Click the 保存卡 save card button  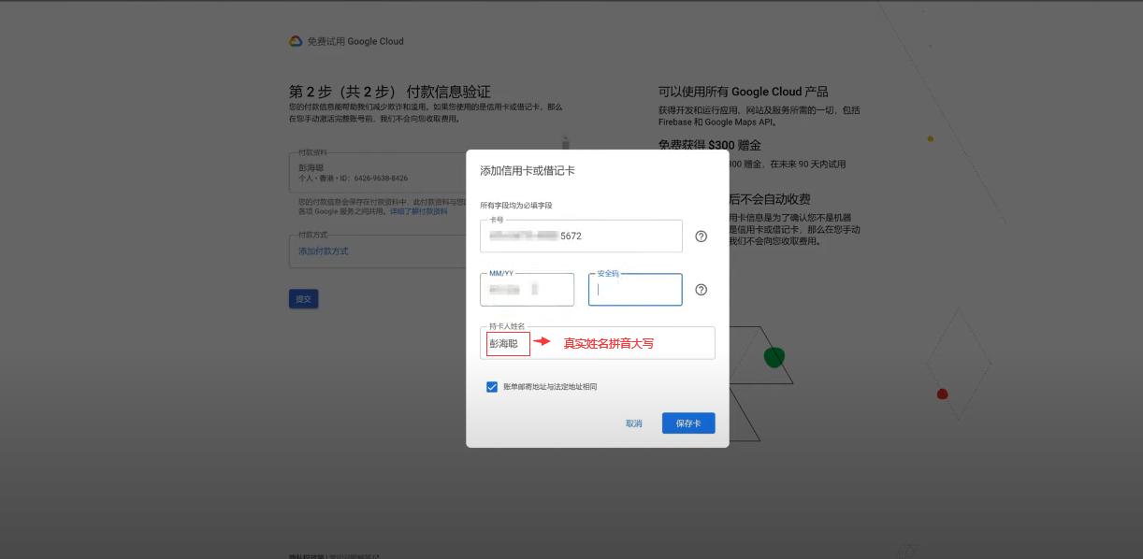point(688,423)
